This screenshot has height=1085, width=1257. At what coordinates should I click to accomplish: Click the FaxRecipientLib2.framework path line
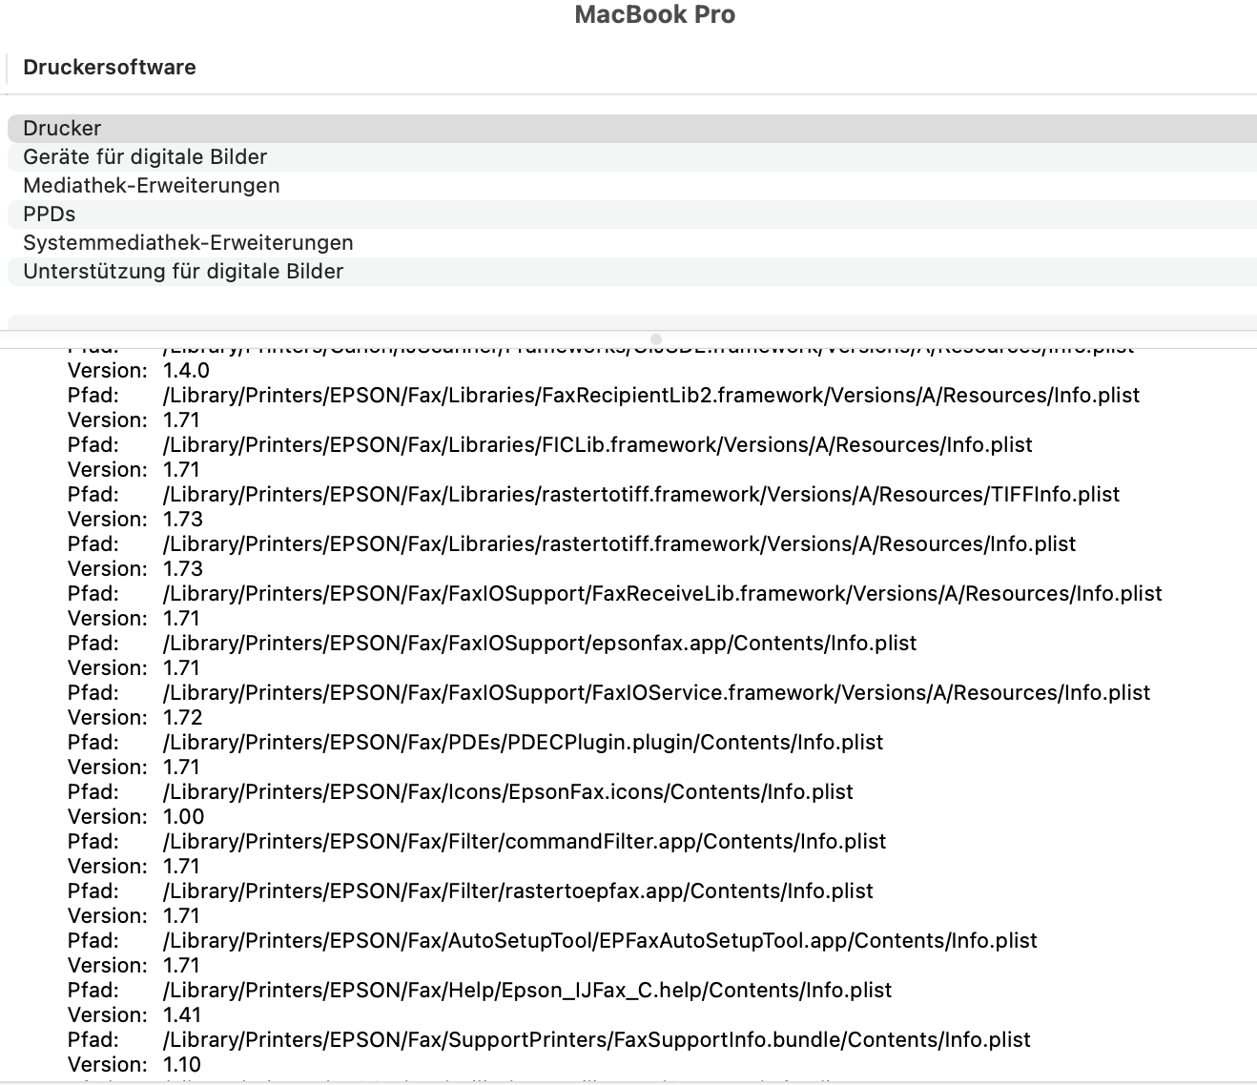coord(650,396)
